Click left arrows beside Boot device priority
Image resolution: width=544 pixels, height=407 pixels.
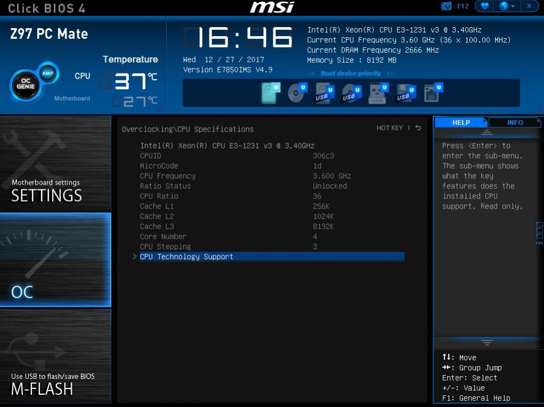(311, 73)
